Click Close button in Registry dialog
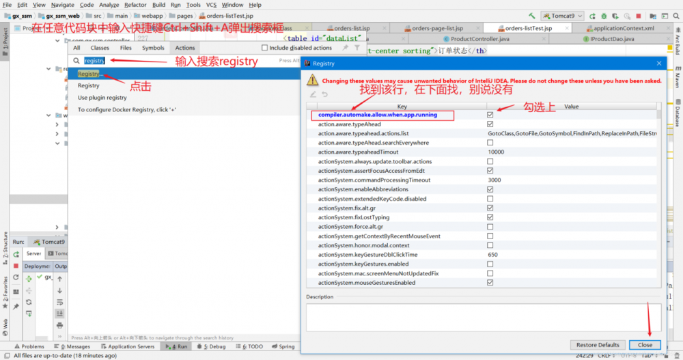 pos(645,345)
